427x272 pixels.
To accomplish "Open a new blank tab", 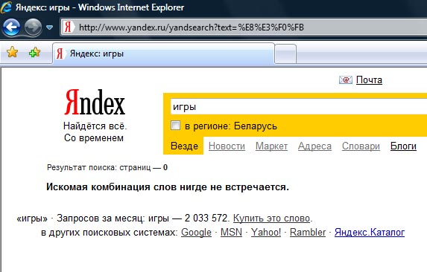I will pos(285,54).
